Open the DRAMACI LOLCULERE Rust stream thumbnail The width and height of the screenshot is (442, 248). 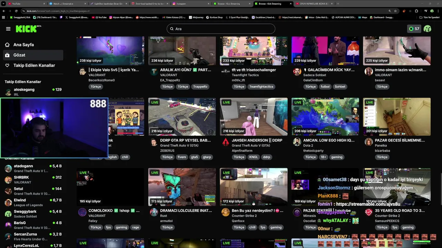(x=182, y=187)
